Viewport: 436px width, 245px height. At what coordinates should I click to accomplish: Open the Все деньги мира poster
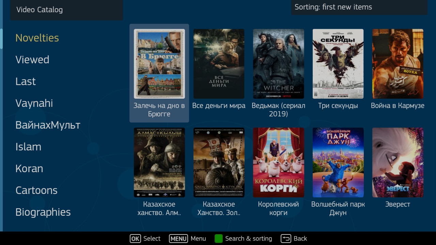(219, 64)
